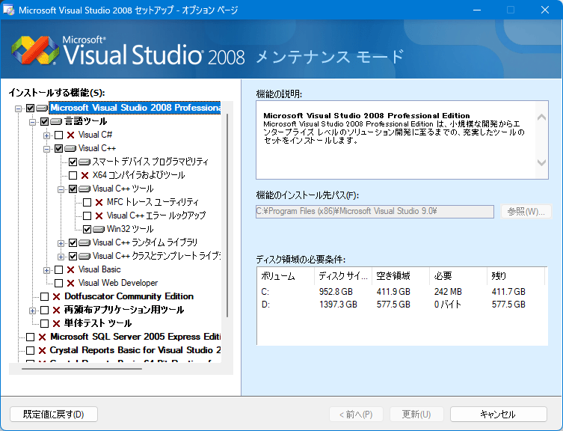
Task: Click the red X icon beside MFC トレース ユーティリティ
Action: coord(99,202)
